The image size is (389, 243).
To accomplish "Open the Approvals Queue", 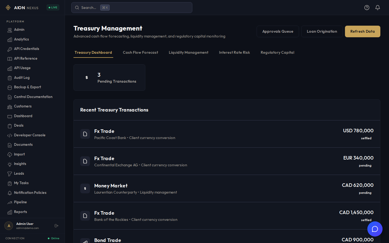I will pyautogui.click(x=278, y=31).
